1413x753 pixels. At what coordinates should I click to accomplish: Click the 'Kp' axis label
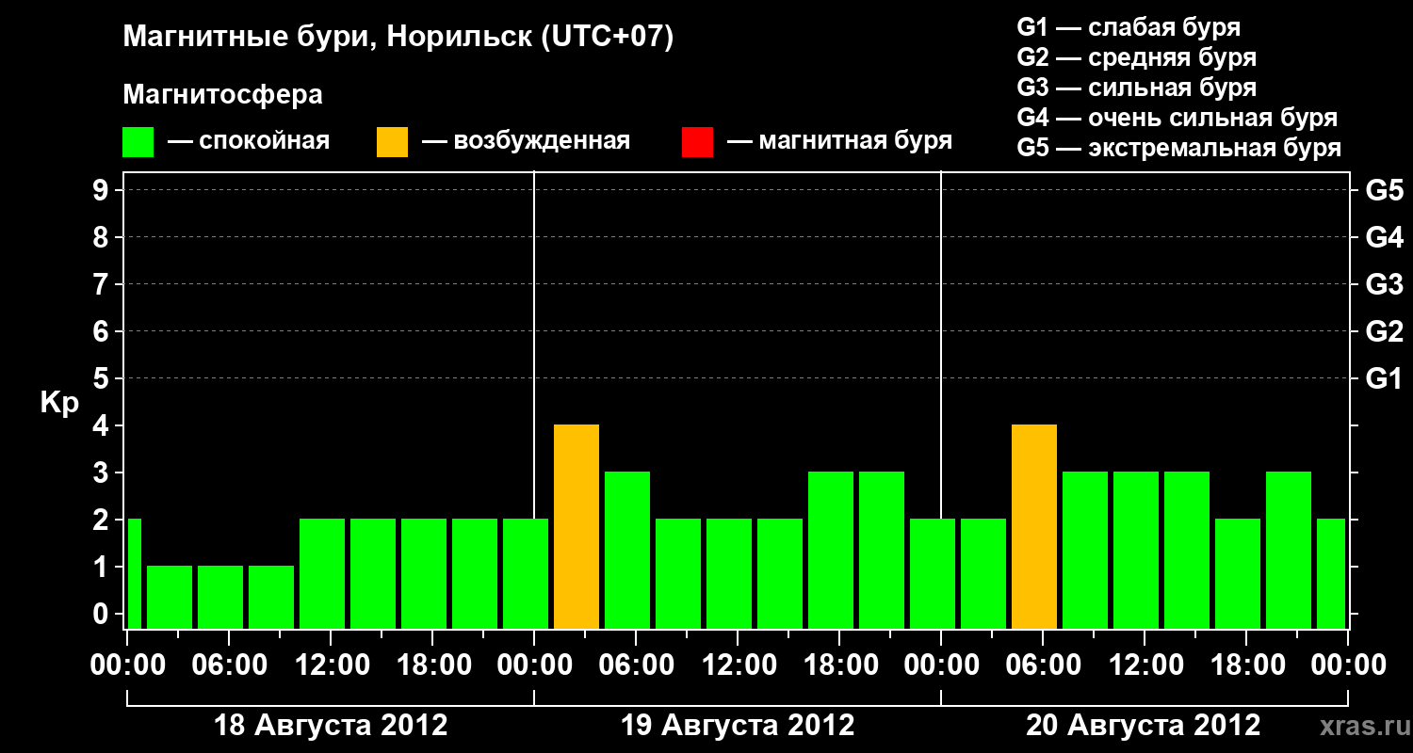coord(59,403)
